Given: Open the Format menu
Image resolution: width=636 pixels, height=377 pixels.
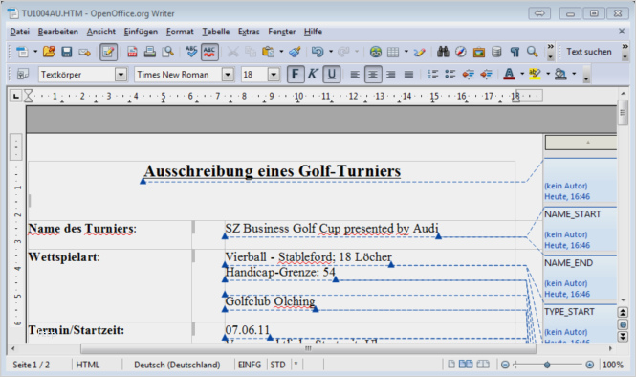Looking at the screenshot, I should [x=180, y=32].
